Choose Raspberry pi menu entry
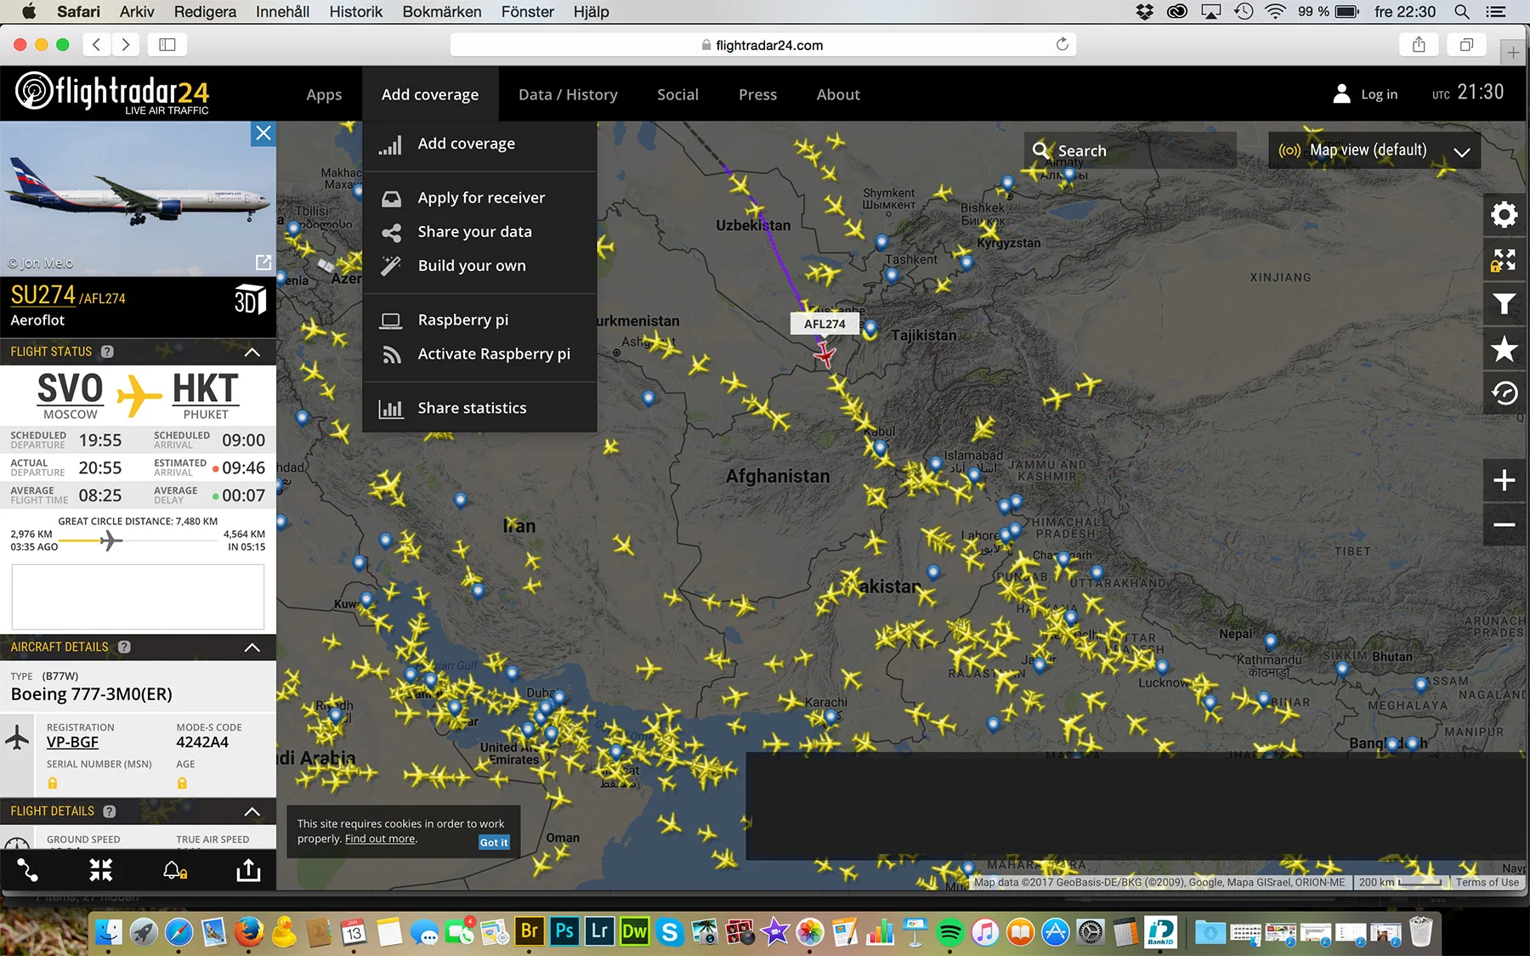Viewport: 1530px width, 956px height. coord(479,320)
